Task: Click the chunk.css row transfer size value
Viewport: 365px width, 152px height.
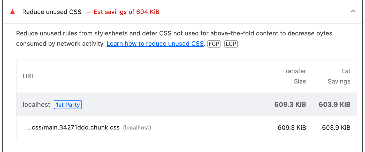Action: click(x=292, y=128)
